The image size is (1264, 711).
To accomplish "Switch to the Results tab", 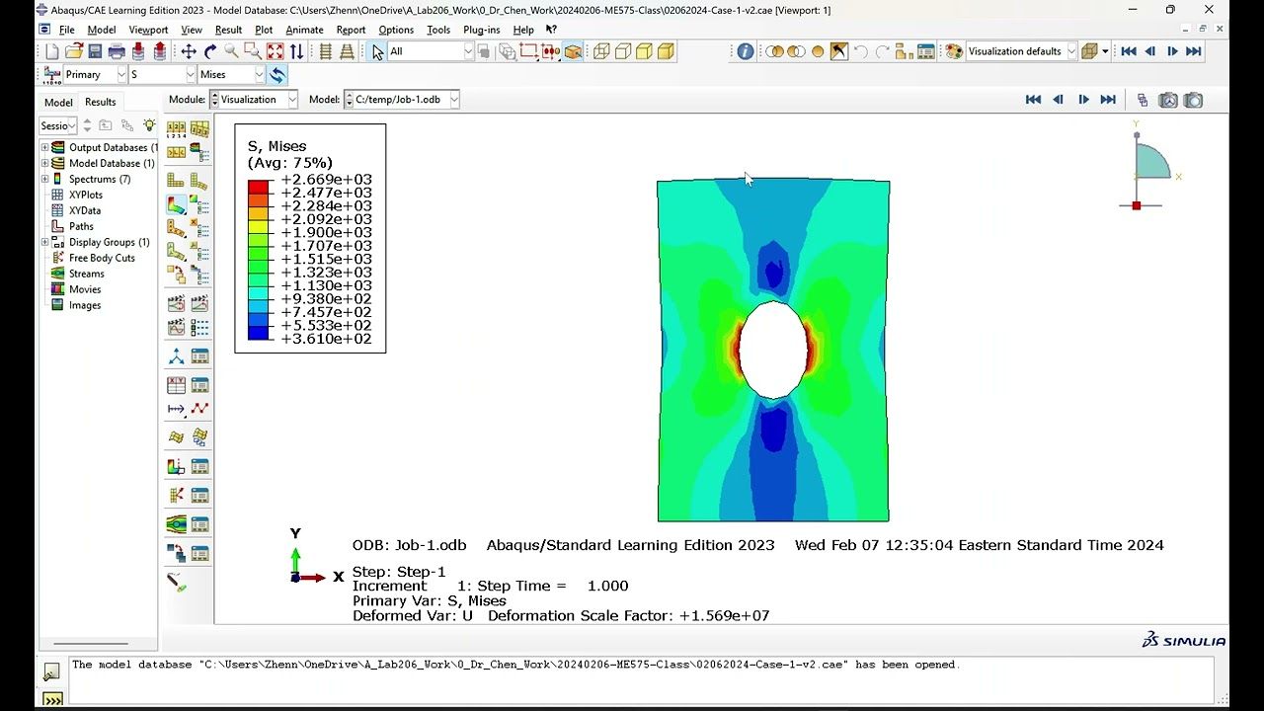I will coord(100,102).
